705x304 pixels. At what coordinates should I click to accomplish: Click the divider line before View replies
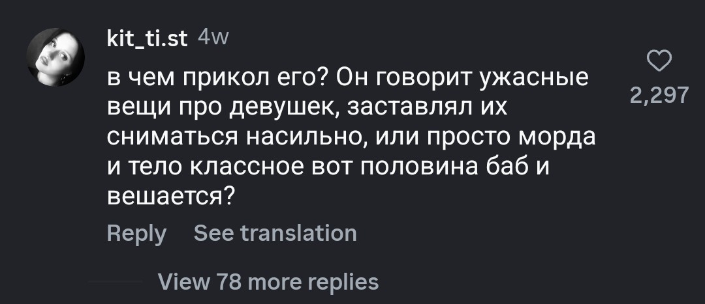(x=115, y=282)
